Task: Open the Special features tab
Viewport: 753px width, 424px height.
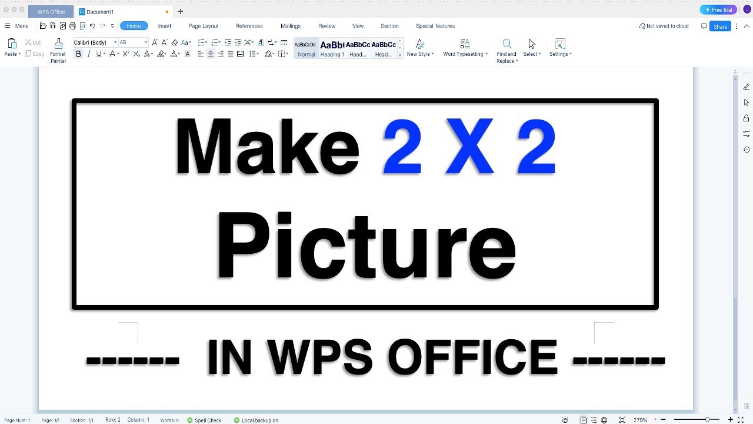Action: pos(435,26)
